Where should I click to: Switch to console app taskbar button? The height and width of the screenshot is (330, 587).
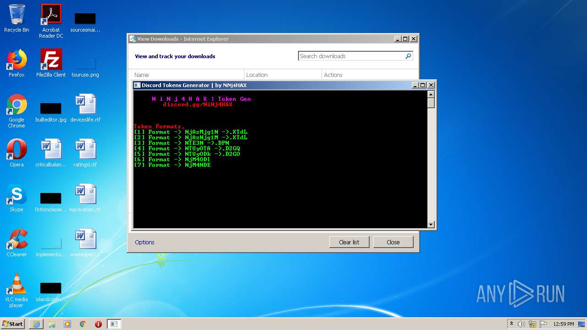[114, 324]
